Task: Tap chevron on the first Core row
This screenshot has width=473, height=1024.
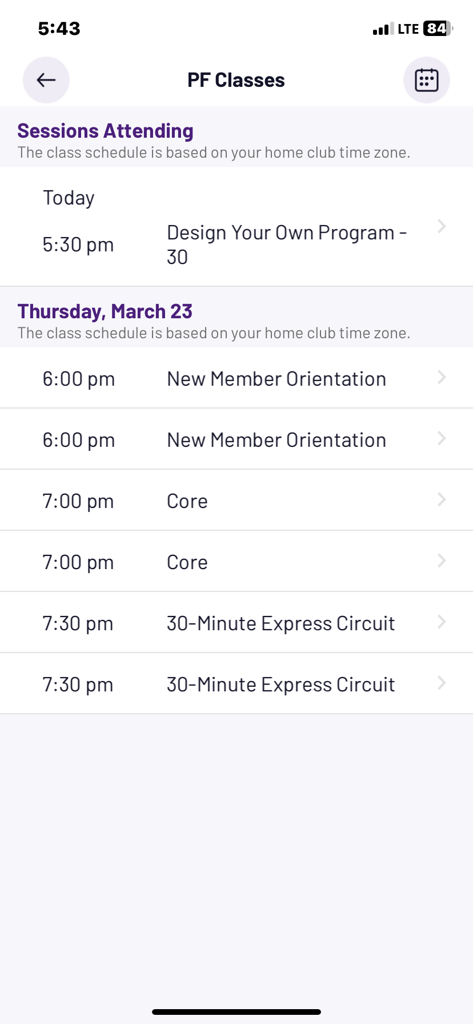Action: (442, 499)
